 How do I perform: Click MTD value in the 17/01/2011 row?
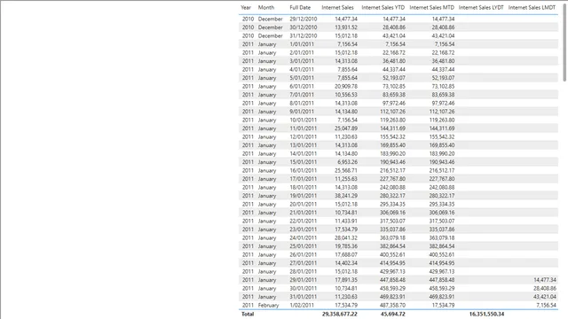(x=442, y=179)
